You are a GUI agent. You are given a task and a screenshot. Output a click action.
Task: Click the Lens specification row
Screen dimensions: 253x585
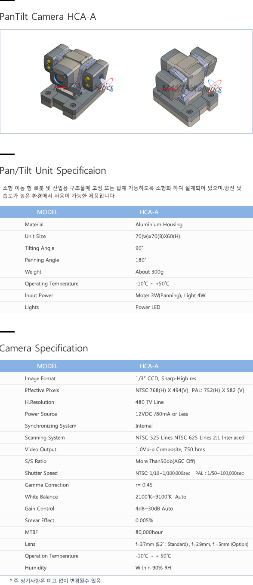[126, 544]
